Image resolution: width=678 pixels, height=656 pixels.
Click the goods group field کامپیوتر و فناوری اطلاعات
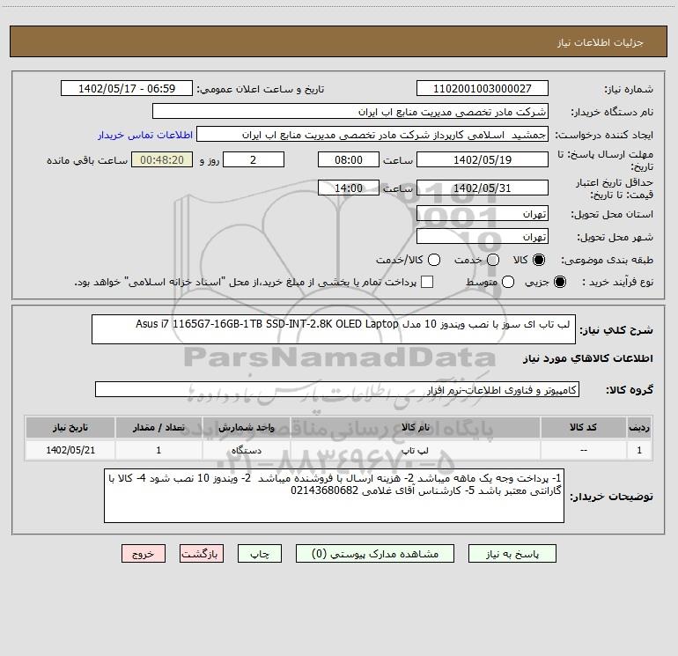[337, 389]
